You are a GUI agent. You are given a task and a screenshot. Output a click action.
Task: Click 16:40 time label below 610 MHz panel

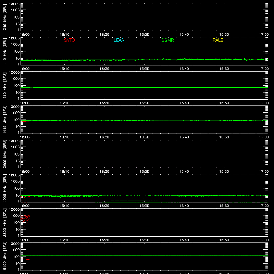click(184, 103)
